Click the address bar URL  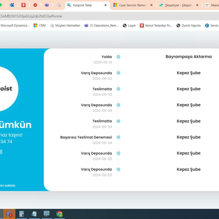[31, 16]
